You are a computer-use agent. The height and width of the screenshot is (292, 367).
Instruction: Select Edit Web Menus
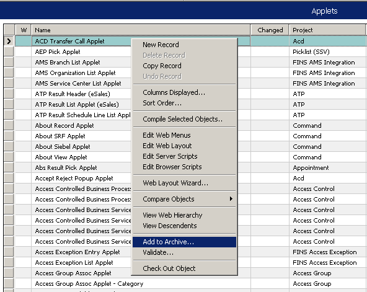click(x=185, y=135)
